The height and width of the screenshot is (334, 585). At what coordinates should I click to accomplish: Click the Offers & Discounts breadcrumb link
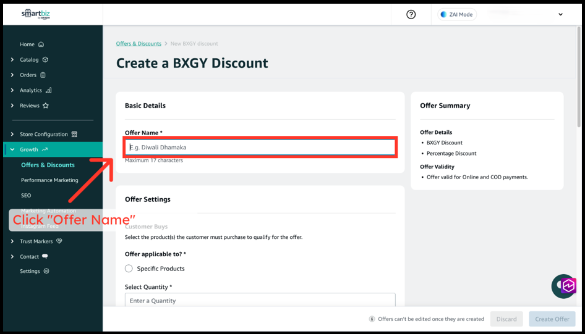coord(139,44)
